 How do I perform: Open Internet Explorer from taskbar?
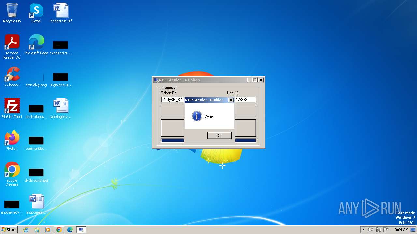26,230
